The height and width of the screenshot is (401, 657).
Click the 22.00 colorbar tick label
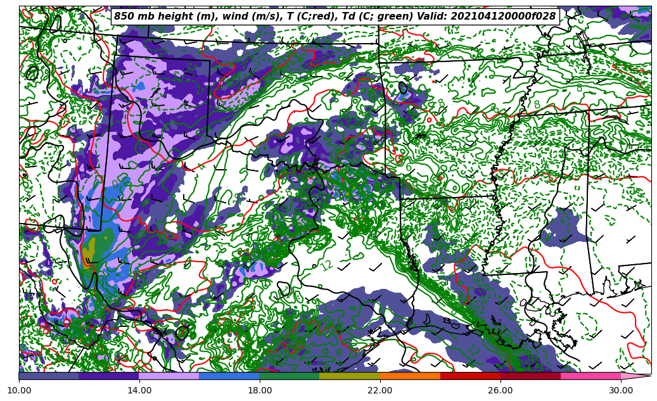point(380,390)
